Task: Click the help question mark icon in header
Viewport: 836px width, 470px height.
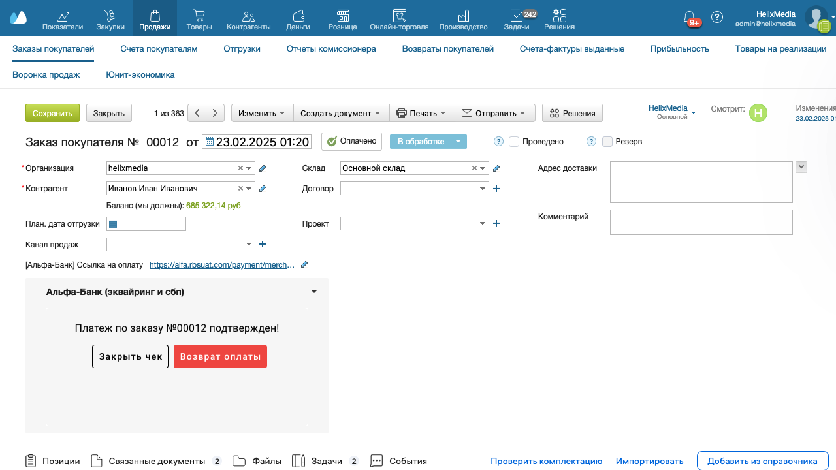Action: [x=717, y=17]
